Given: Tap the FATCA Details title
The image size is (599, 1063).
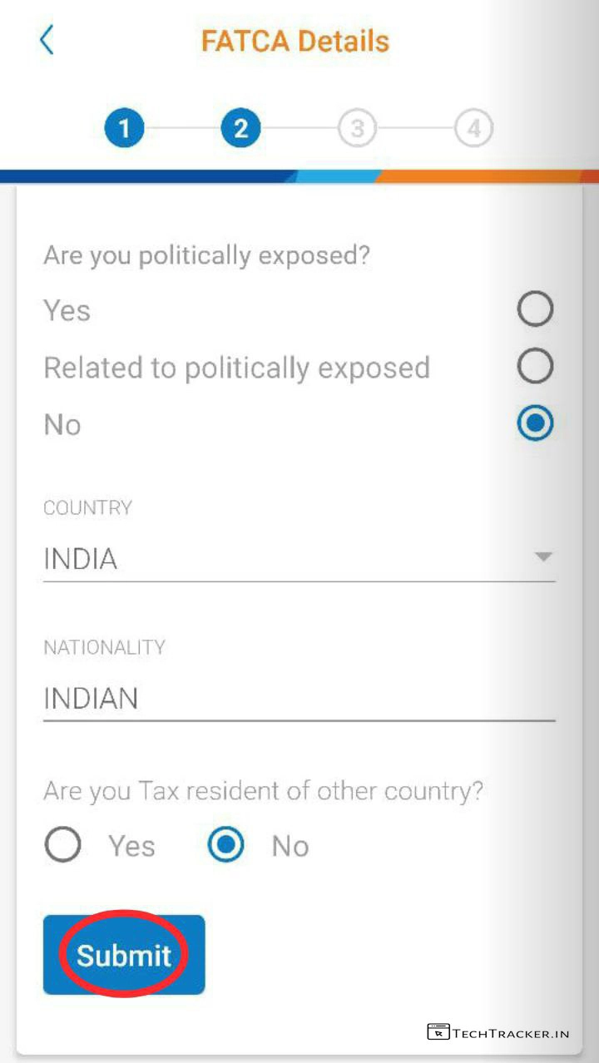Looking at the screenshot, I should [x=295, y=41].
